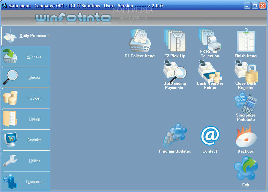Click the Listings folder icon

[10, 119]
